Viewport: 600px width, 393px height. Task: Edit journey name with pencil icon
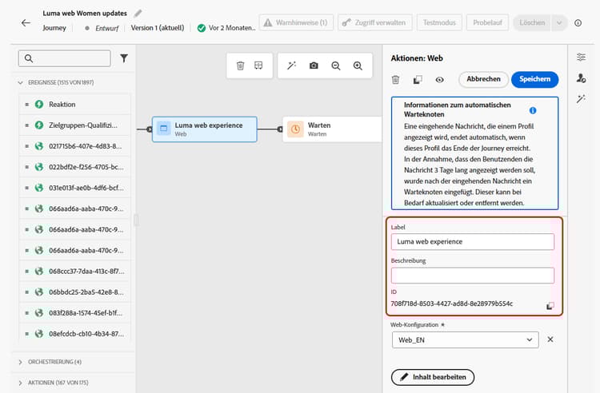pos(138,14)
